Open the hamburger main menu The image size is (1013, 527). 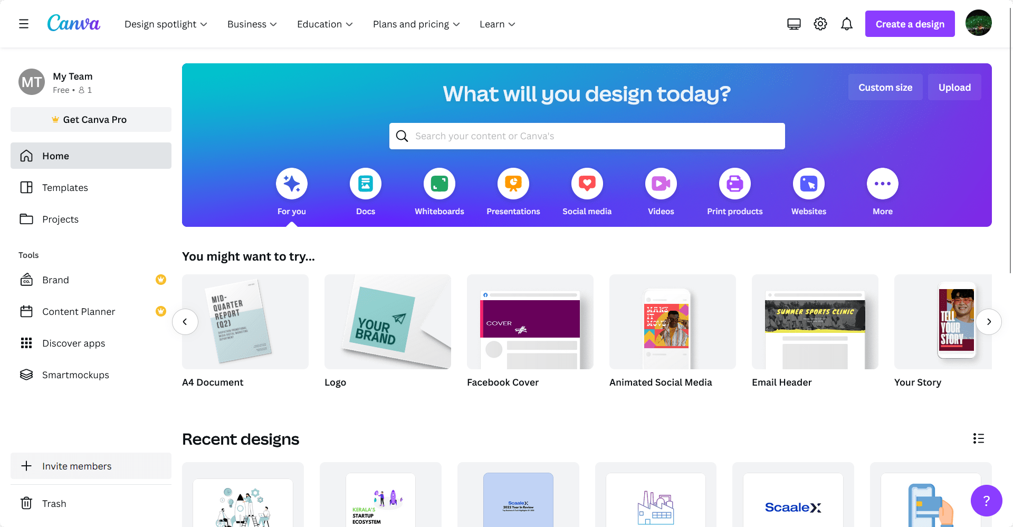[24, 24]
